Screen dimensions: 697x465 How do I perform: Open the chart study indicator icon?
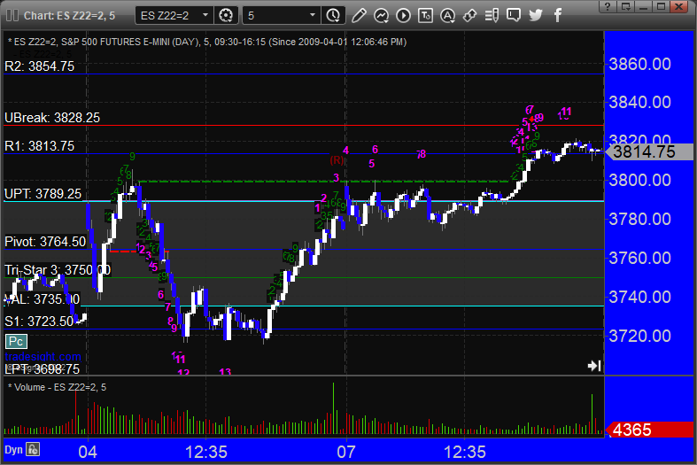381,16
